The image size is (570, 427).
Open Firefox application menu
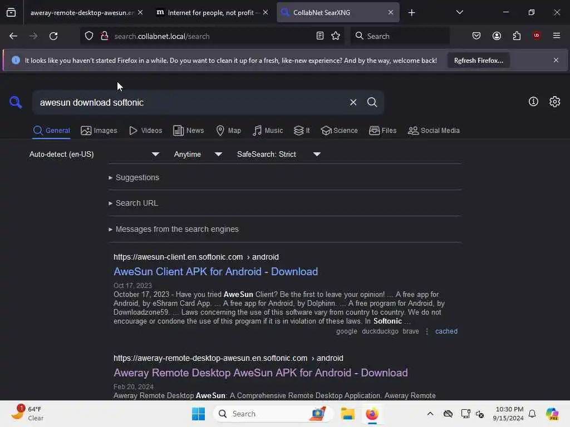tap(557, 36)
